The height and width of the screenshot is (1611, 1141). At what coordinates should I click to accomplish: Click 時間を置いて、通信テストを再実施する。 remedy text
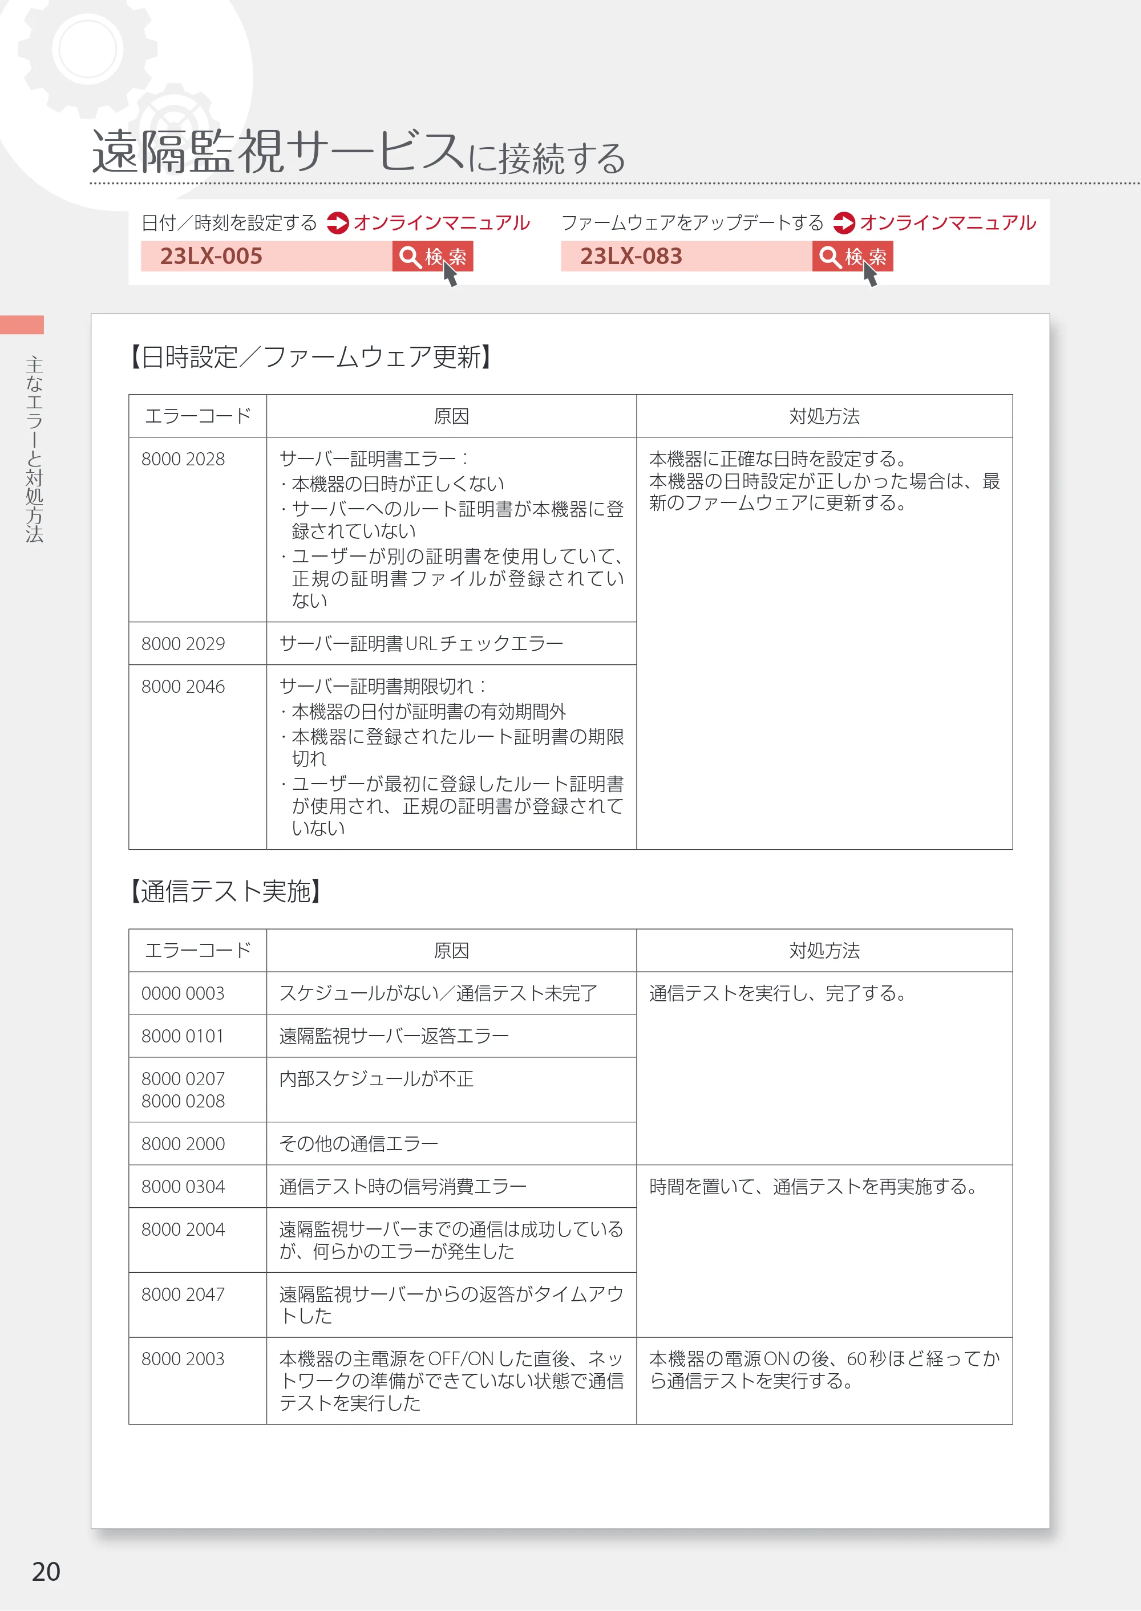[x=814, y=1186]
